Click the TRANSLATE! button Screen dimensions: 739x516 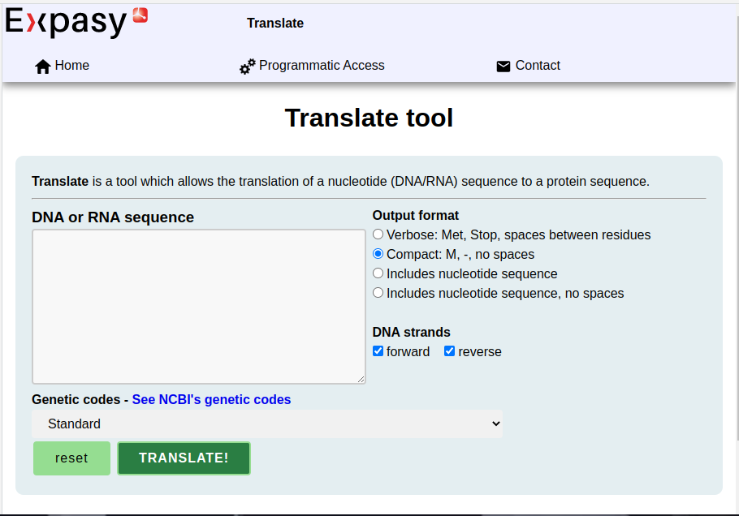(184, 458)
